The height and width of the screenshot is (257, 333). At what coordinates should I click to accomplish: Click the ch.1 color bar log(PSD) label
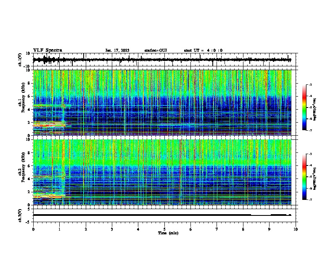(x=315, y=110)
